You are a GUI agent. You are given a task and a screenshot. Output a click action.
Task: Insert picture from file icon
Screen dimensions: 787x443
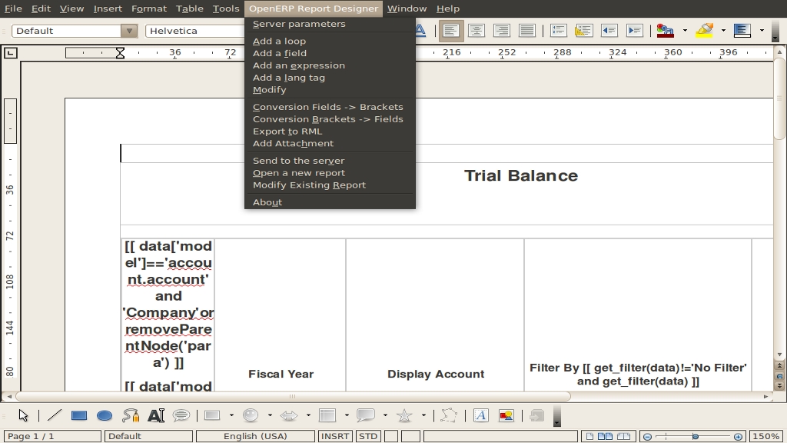(506, 415)
